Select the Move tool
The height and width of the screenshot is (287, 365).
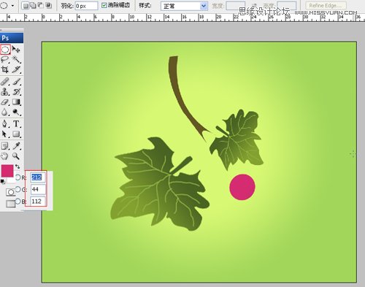point(16,50)
